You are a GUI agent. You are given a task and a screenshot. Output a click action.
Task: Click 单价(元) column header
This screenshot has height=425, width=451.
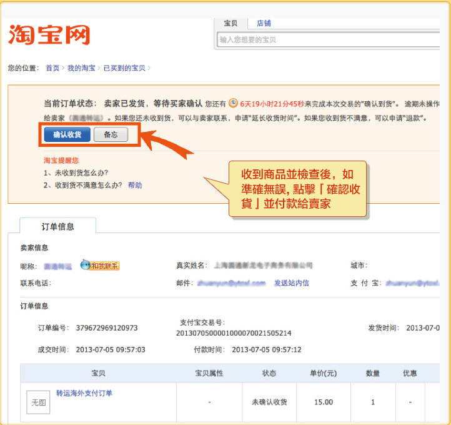324,373
